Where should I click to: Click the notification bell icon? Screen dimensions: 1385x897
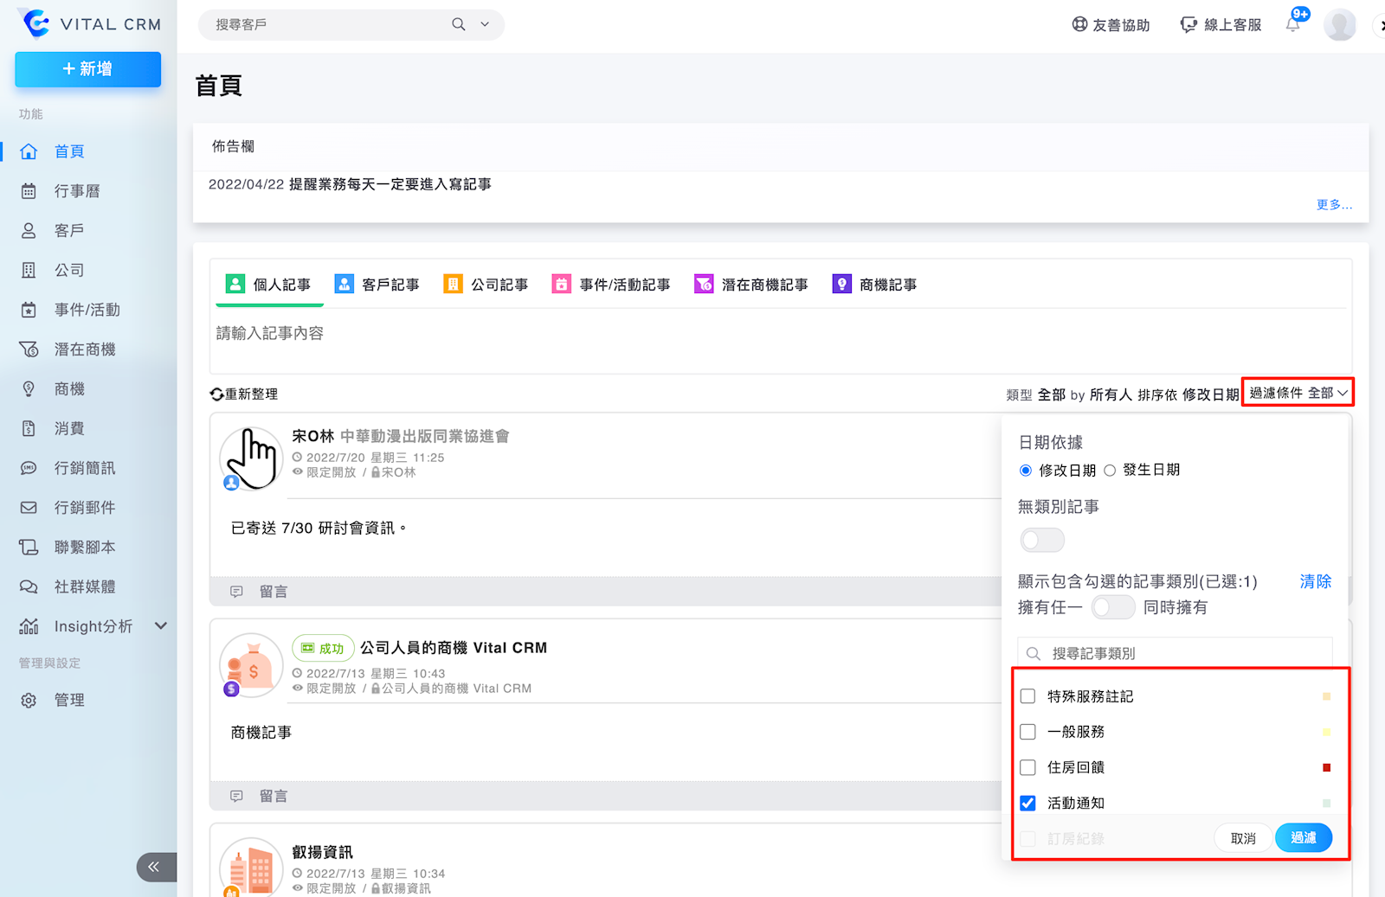tap(1292, 24)
